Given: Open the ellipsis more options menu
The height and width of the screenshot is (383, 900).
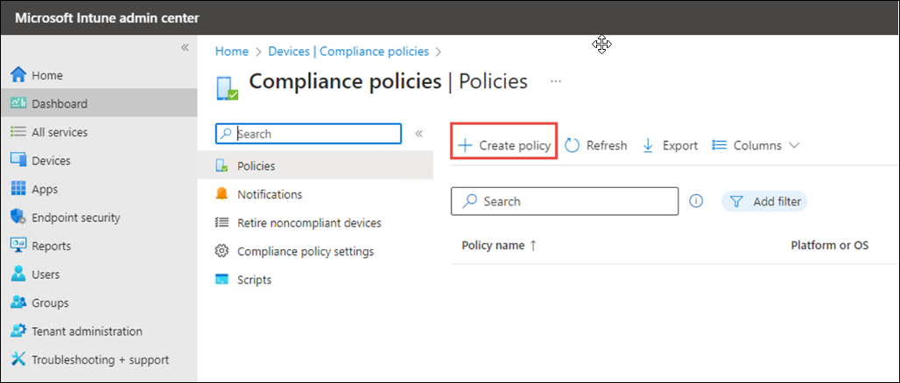Looking at the screenshot, I should point(555,81).
